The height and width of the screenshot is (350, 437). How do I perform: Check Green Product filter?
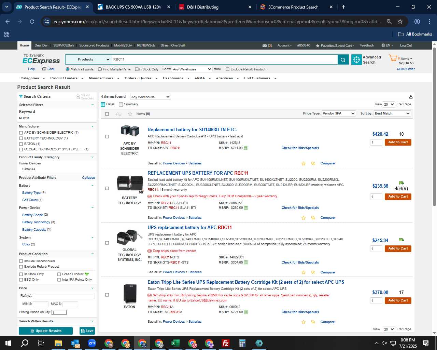pos(59,274)
